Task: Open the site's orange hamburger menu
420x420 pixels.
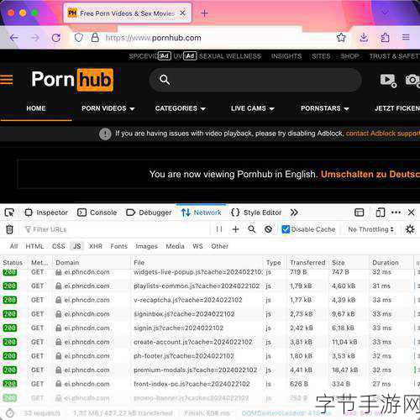Action: click(7, 79)
